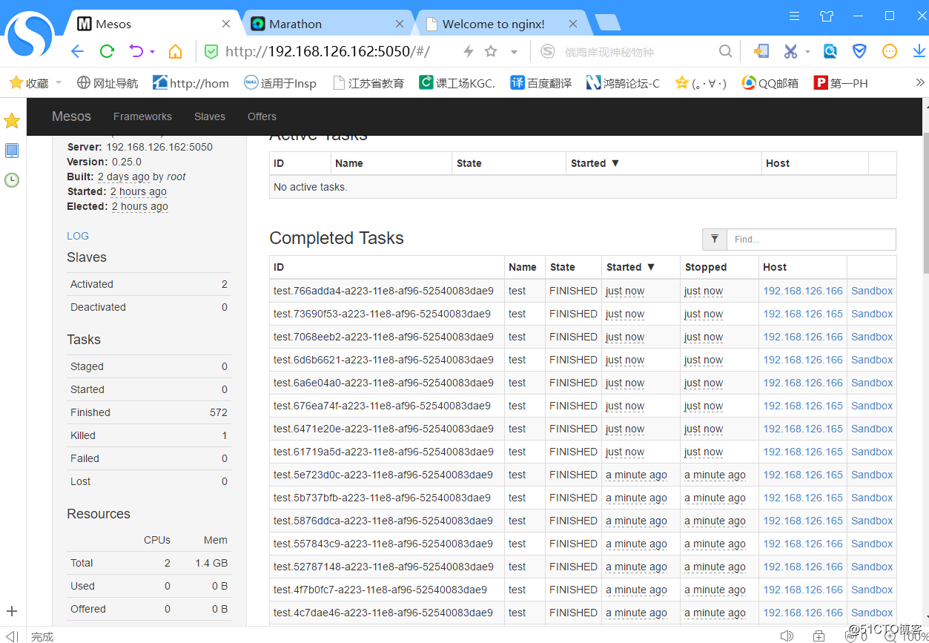Open the dropdown next to the undo icon
The image size is (929, 643).
pyautogui.click(x=152, y=52)
